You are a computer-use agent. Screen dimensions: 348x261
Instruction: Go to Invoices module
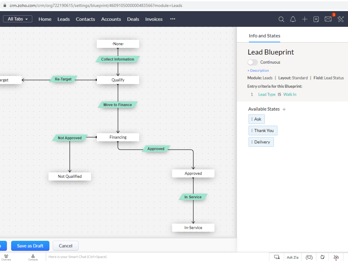[154, 19]
